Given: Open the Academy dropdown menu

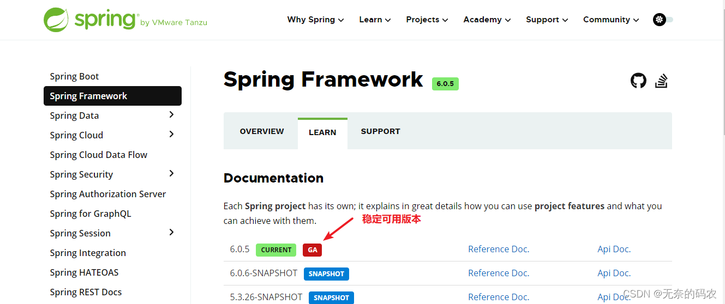Looking at the screenshot, I should point(487,20).
